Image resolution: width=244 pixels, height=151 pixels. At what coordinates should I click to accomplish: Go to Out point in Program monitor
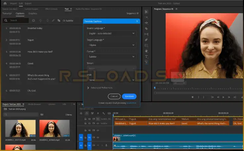pyautogui.click(x=235, y=97)
